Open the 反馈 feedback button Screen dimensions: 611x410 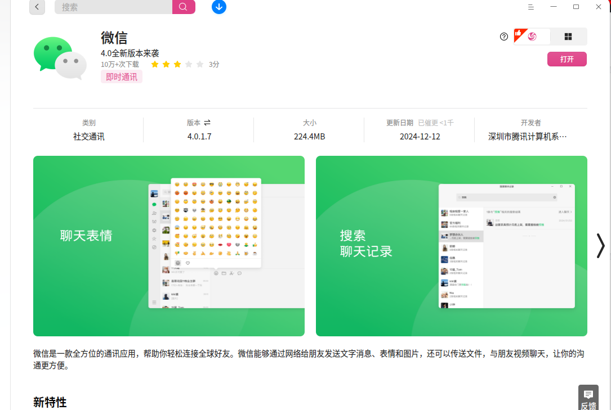tap(588, 398)
